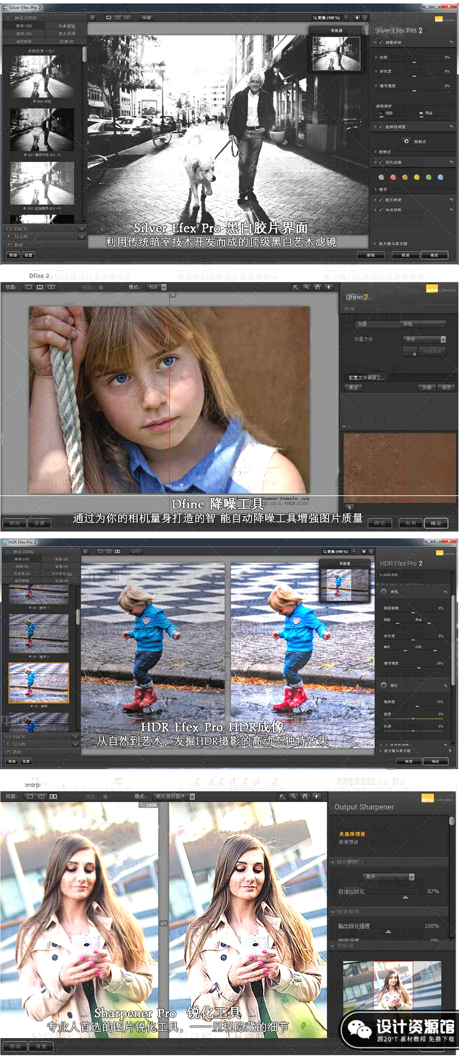Click Silver Efex control point add button
The height and width of the screenshot is (1057, 459).
406,141
